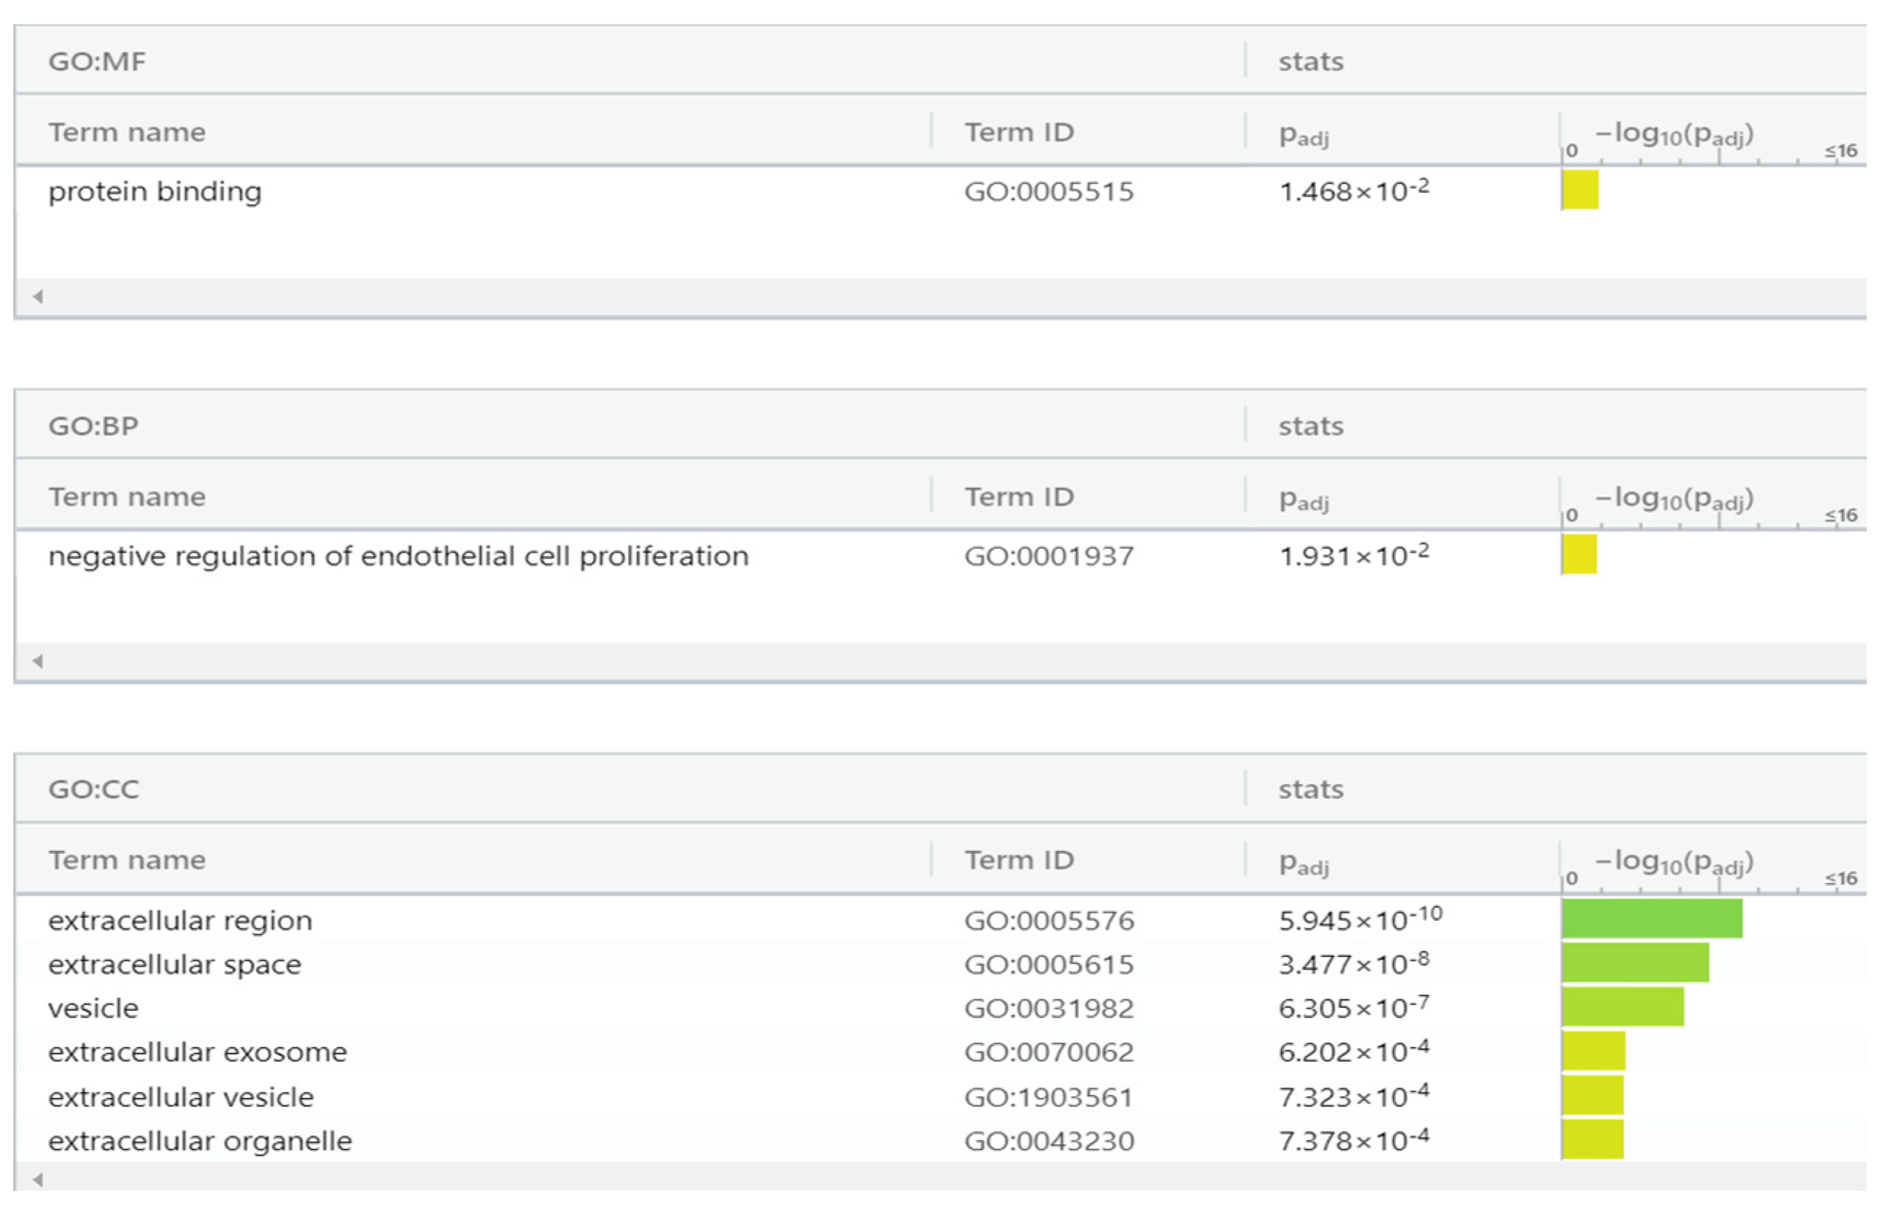Select the extracellular region row name

coord(180,920)
